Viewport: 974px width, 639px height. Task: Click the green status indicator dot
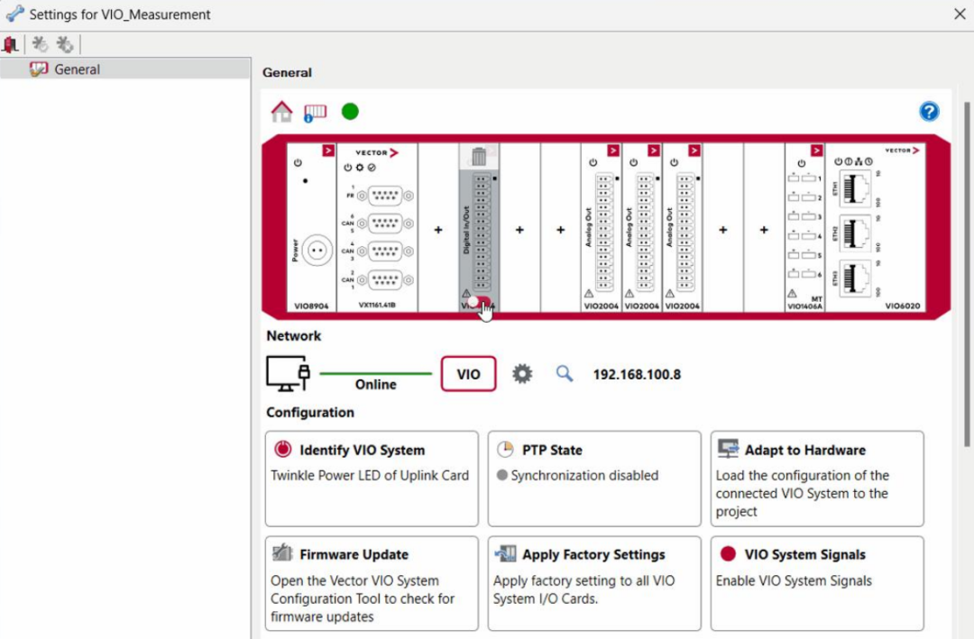click(350, 112)
